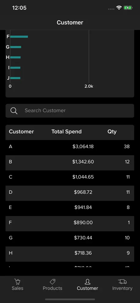Sort by the Qty column header

coord(112,132)
